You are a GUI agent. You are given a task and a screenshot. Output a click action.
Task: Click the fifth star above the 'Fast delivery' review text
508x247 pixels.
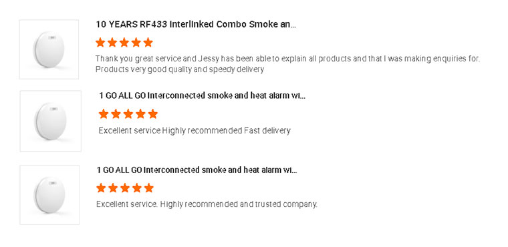(152, 114)
